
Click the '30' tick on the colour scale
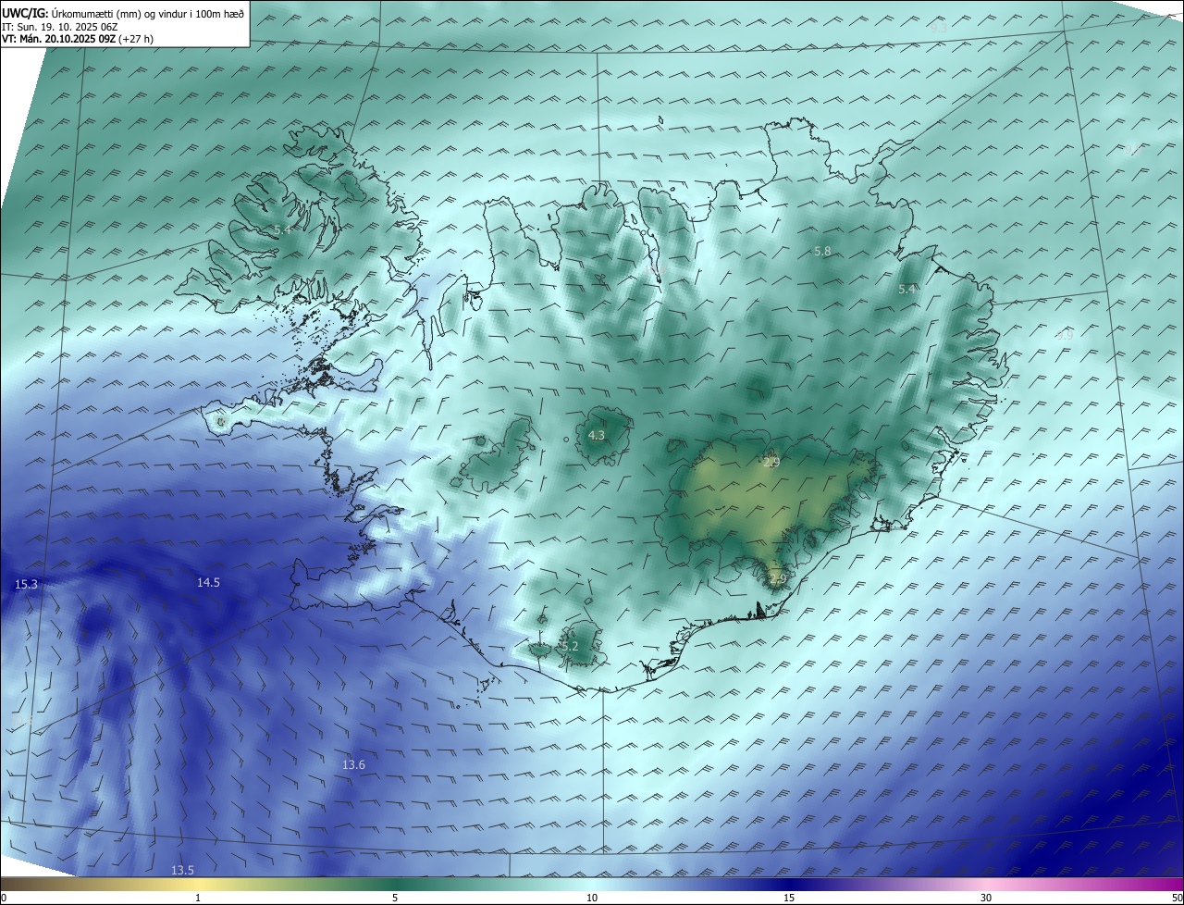pyautogui.click(x=986, y=898)
